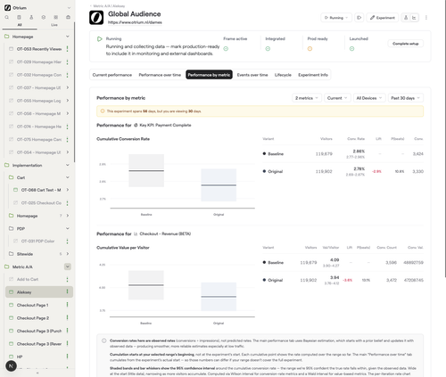Image resolution: width=446 pixels, height=377 pixels.
Task: Open the Current dropdown filter
Action: 337,98
